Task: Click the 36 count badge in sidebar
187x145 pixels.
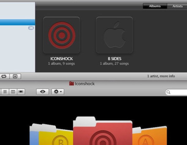Action: point(31,28)
